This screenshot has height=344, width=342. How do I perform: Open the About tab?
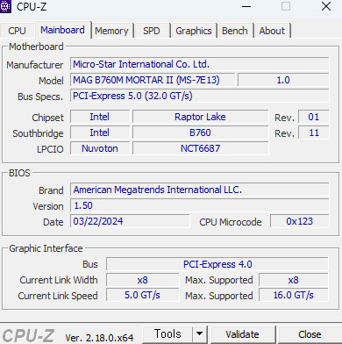click(272, 31)
